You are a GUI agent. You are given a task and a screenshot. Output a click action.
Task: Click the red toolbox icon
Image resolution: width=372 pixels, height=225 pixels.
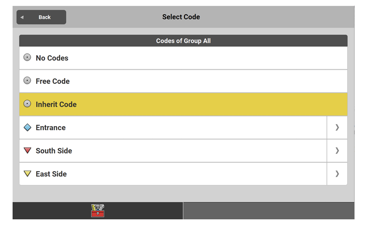click(98, 211)
